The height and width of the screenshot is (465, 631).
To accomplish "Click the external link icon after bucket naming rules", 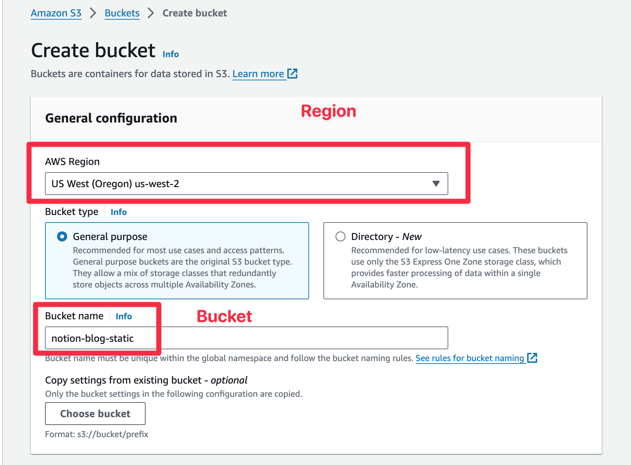I will tap(532, 357).
